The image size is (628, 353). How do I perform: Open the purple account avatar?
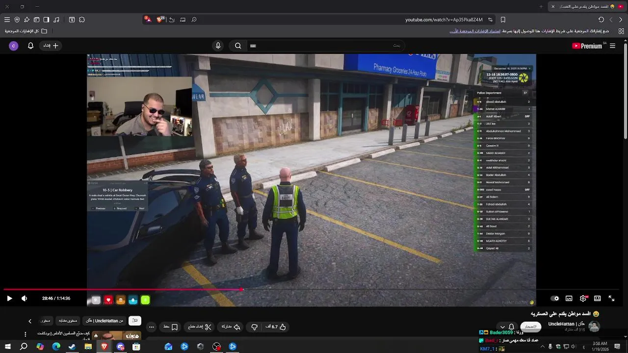pos(13,46)
